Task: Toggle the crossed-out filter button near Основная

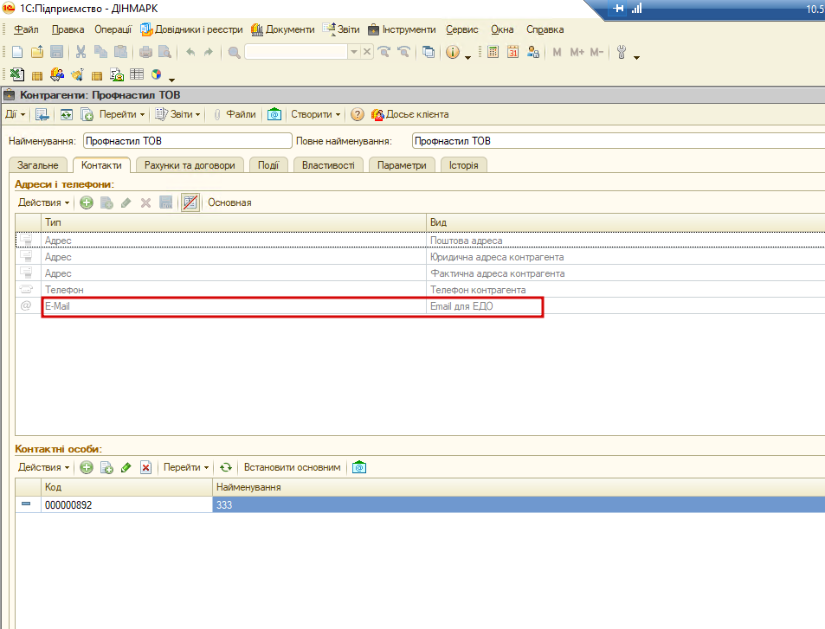Action: tap(190, 202)
